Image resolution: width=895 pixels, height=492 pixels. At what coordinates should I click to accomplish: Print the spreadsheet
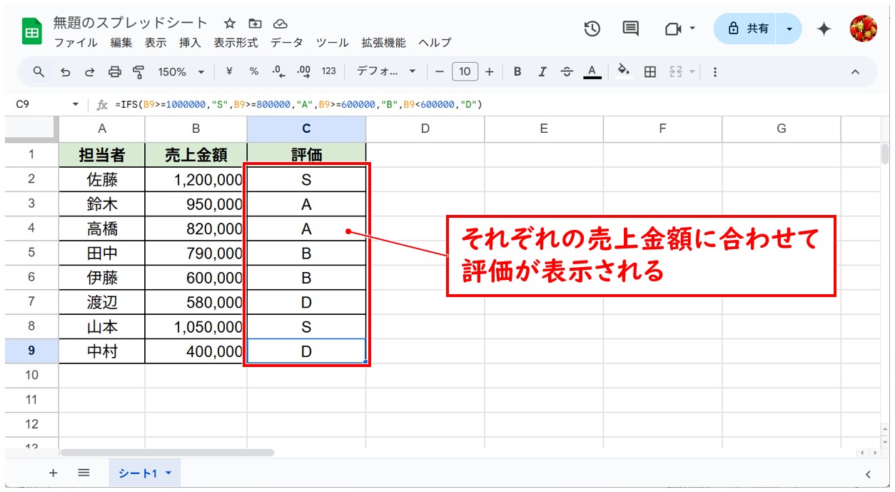tap(114, 71)
